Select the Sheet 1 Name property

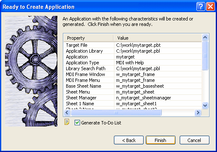click(80, 104)
